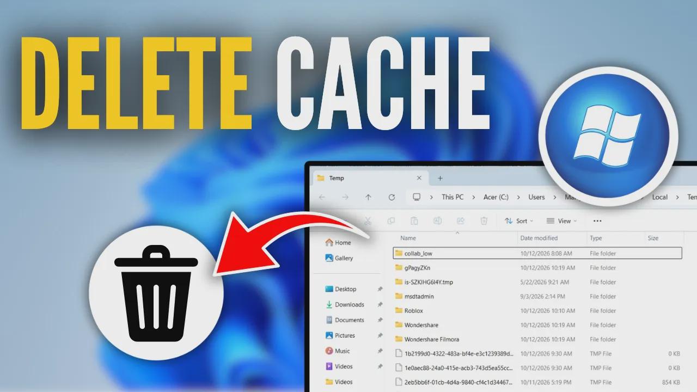Navigate to This PC breadcrumb

[453, 197]
